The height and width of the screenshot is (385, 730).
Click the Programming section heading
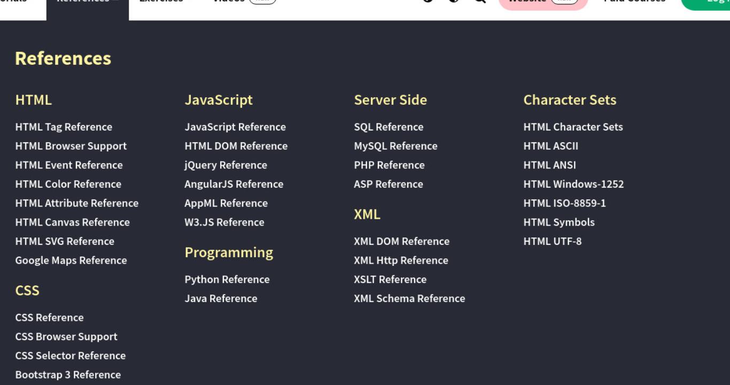pyautogui.click(x=229, y=252)
